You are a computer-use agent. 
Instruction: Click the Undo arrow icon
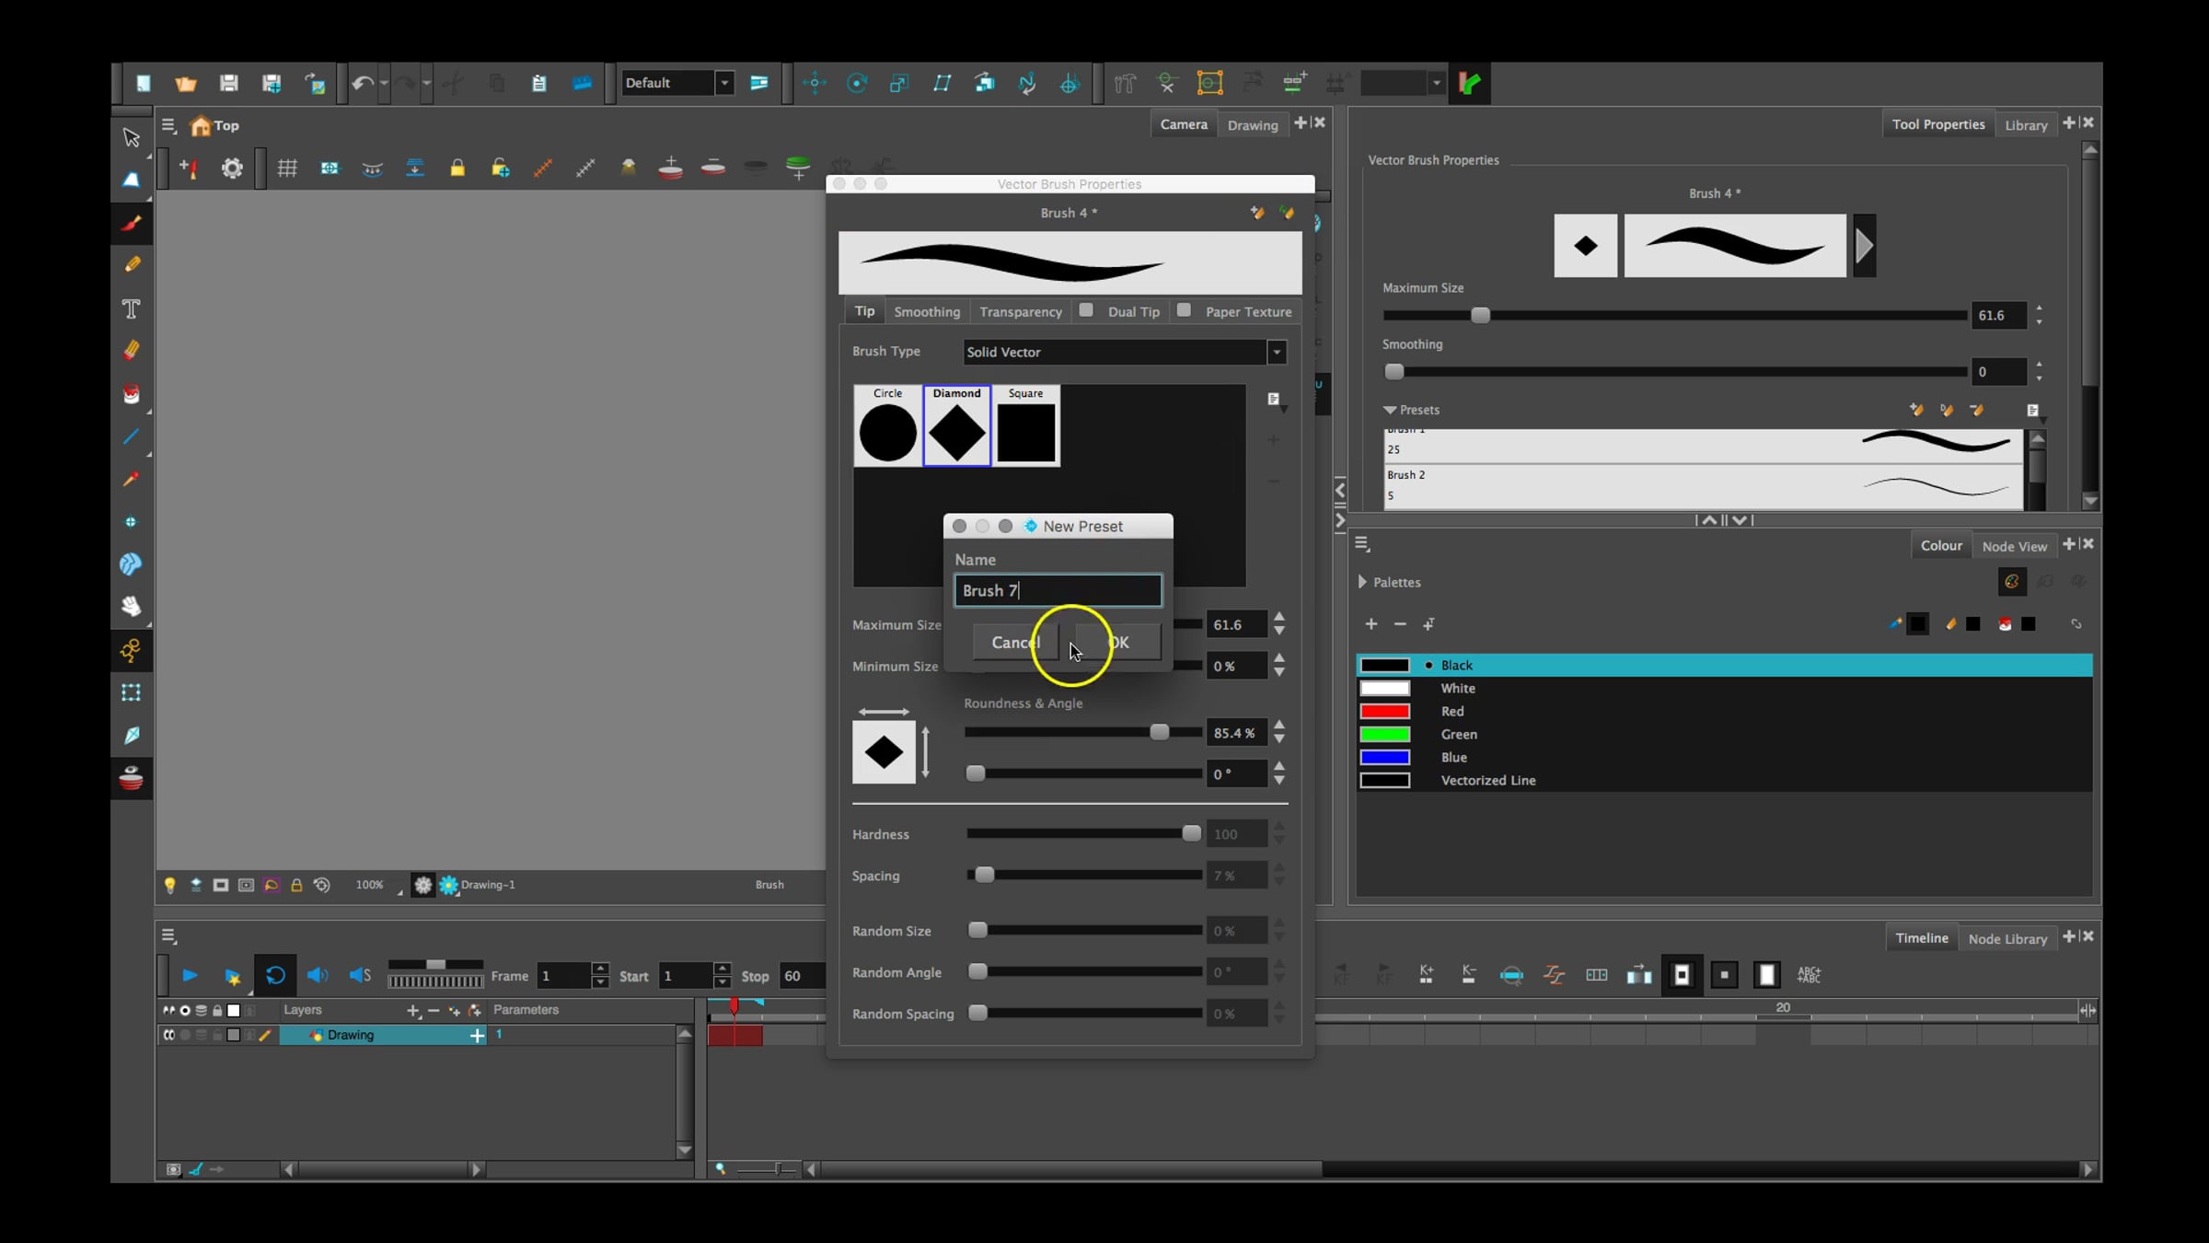pyautogui.click(x=362, y=84)
